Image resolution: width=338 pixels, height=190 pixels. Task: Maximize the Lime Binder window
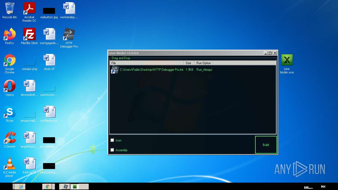[270, 53]
